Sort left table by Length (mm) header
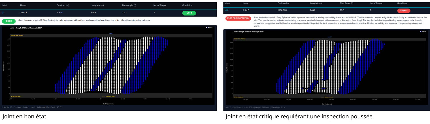The height and width of the screenshot is (124, 430). pos(97,5)
